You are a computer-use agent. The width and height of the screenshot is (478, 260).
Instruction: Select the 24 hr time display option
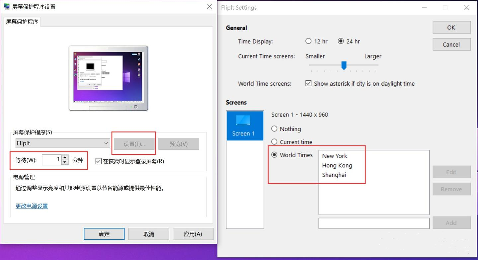[341, 41]
